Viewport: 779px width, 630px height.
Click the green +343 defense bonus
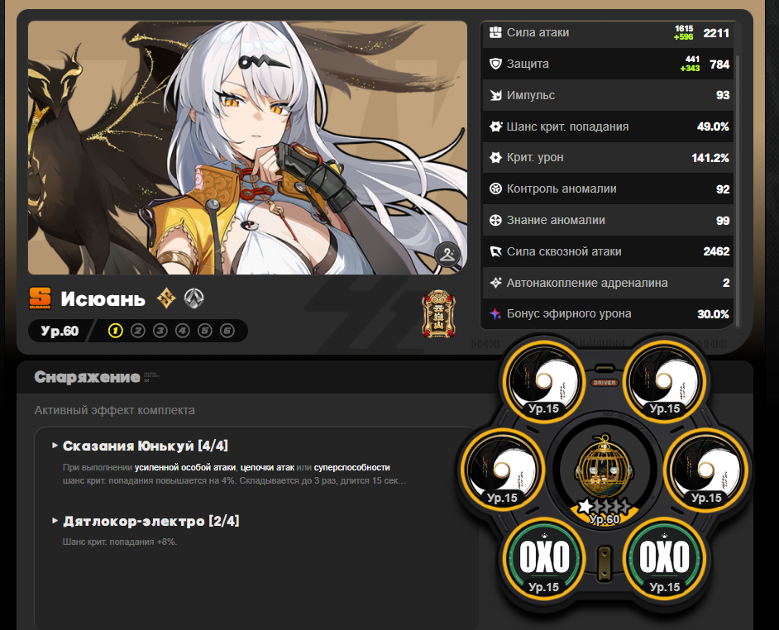[690, 68]
